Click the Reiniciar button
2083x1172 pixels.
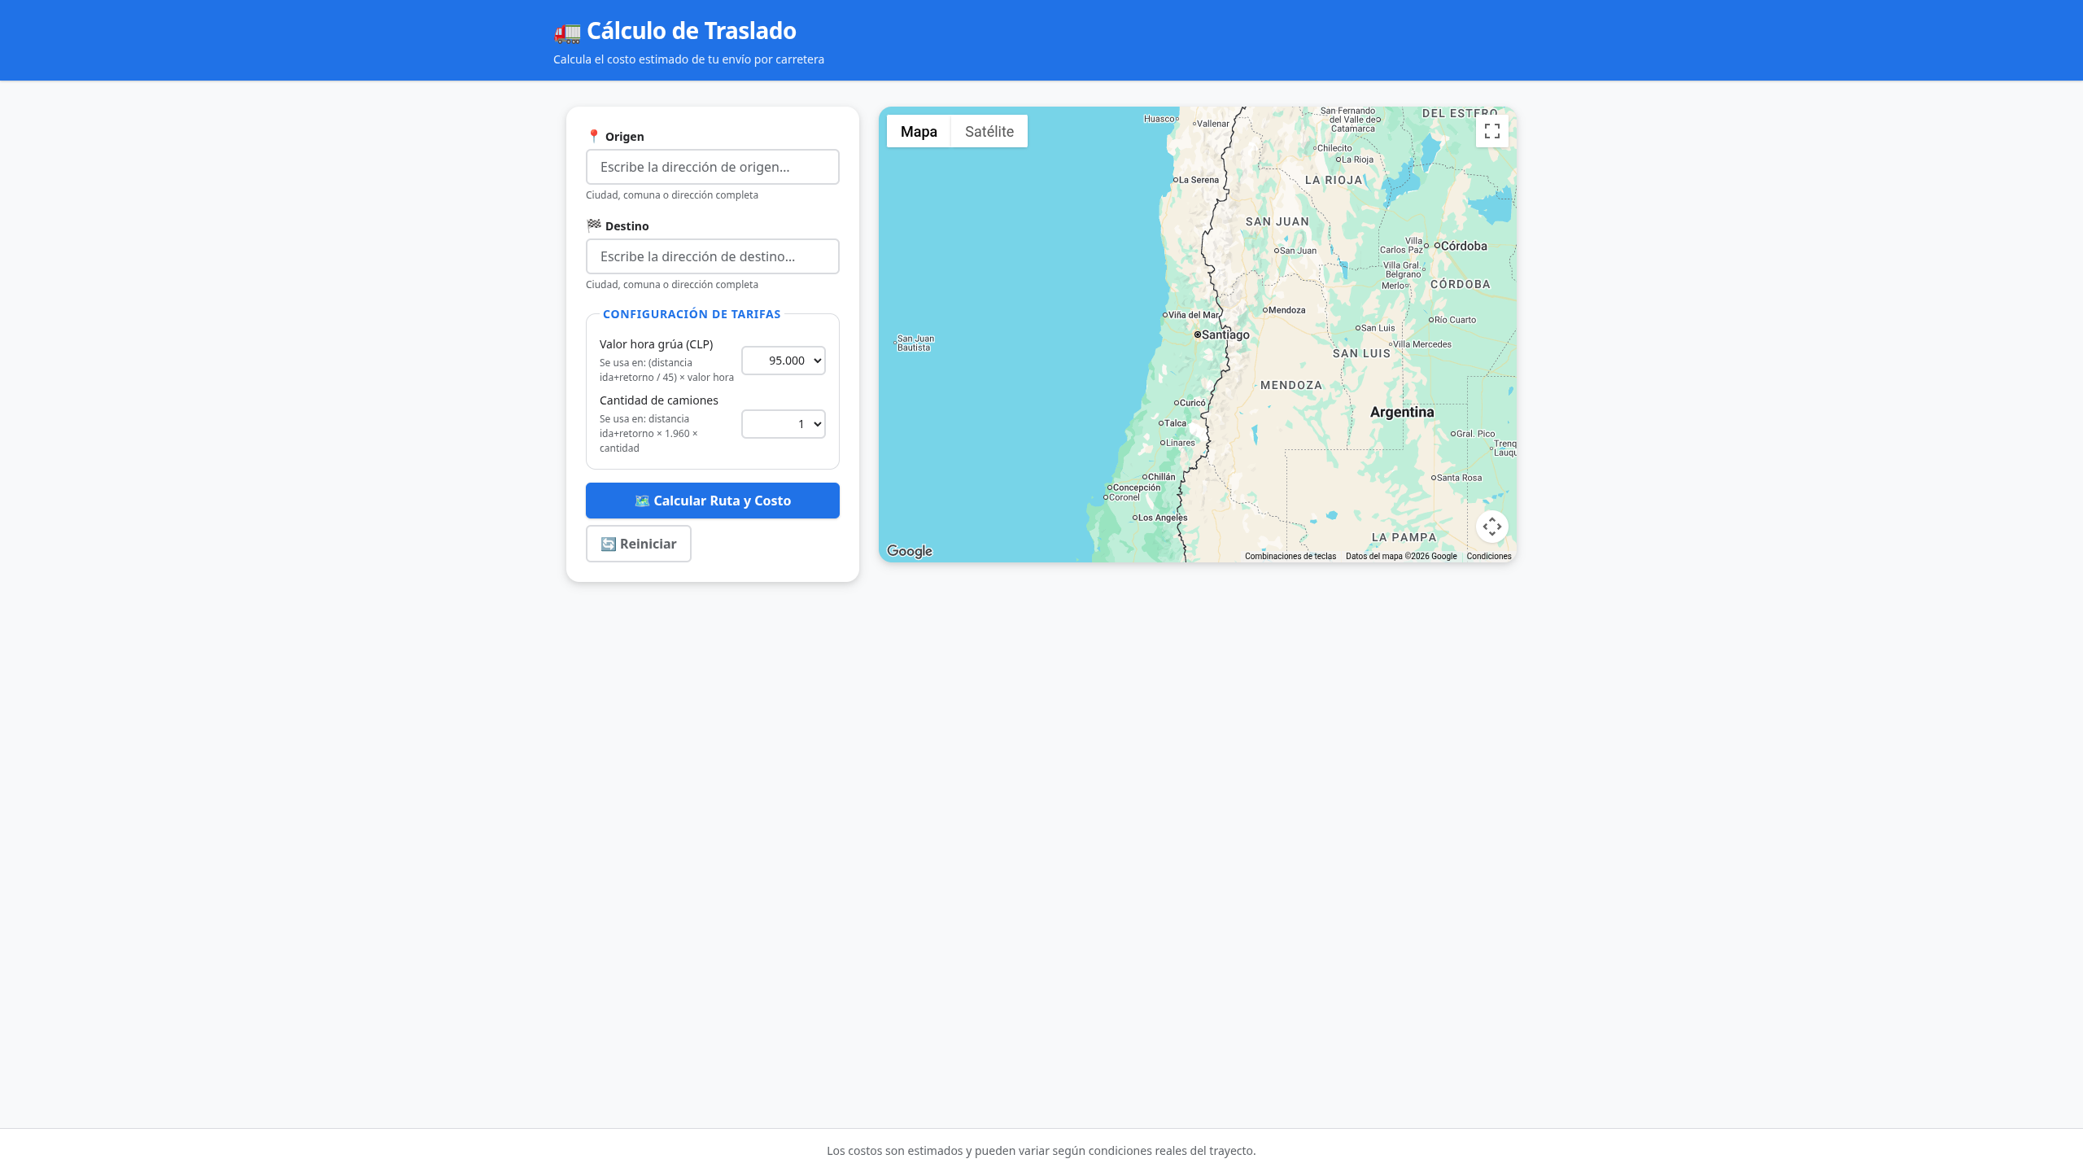tap(639, 544)
